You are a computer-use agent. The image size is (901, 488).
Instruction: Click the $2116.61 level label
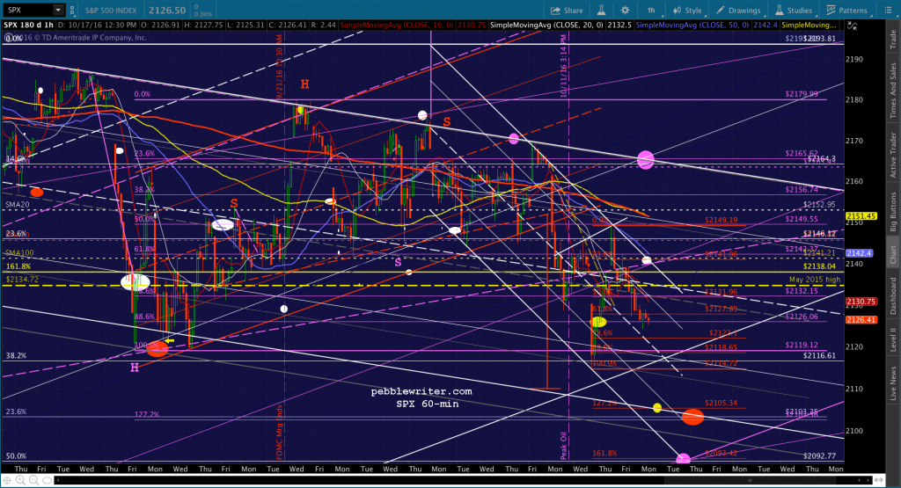[x=819, y=356]
